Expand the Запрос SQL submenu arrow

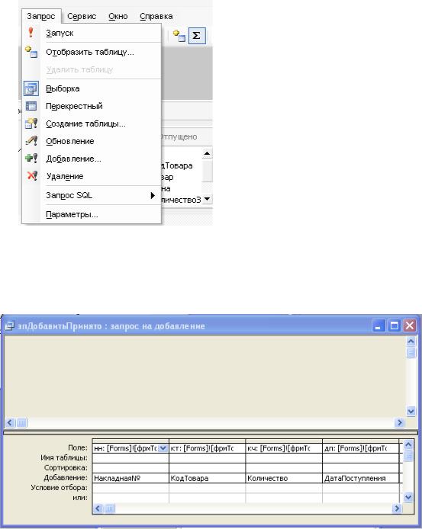pos(153,195)
